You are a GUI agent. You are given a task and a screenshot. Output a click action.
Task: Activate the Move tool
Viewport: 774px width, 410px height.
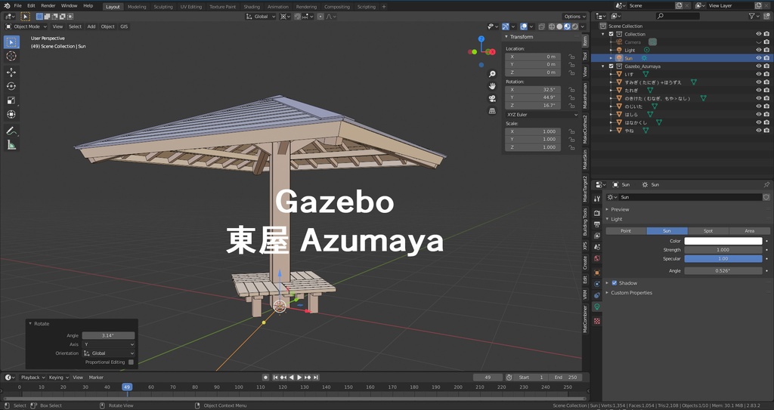[11, 72]
